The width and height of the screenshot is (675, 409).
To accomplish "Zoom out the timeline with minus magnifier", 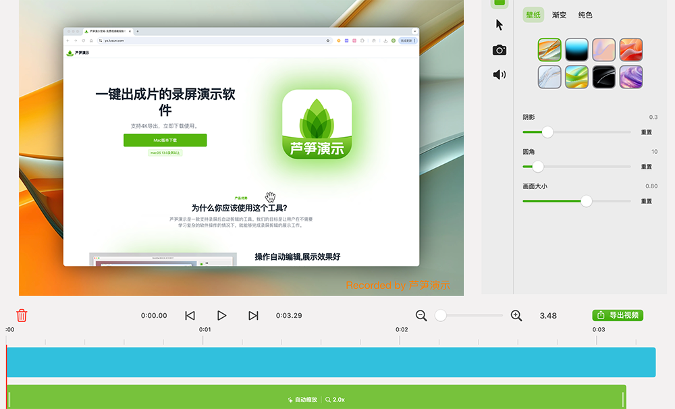I will point(421,316).
